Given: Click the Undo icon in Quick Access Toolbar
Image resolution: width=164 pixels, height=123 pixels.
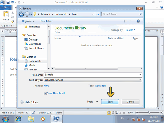Looking at the screenshot, I should [13, 2].
